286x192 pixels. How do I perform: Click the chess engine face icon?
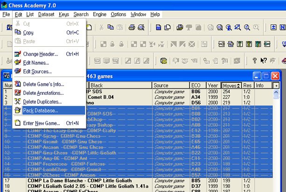click(164, 60)
